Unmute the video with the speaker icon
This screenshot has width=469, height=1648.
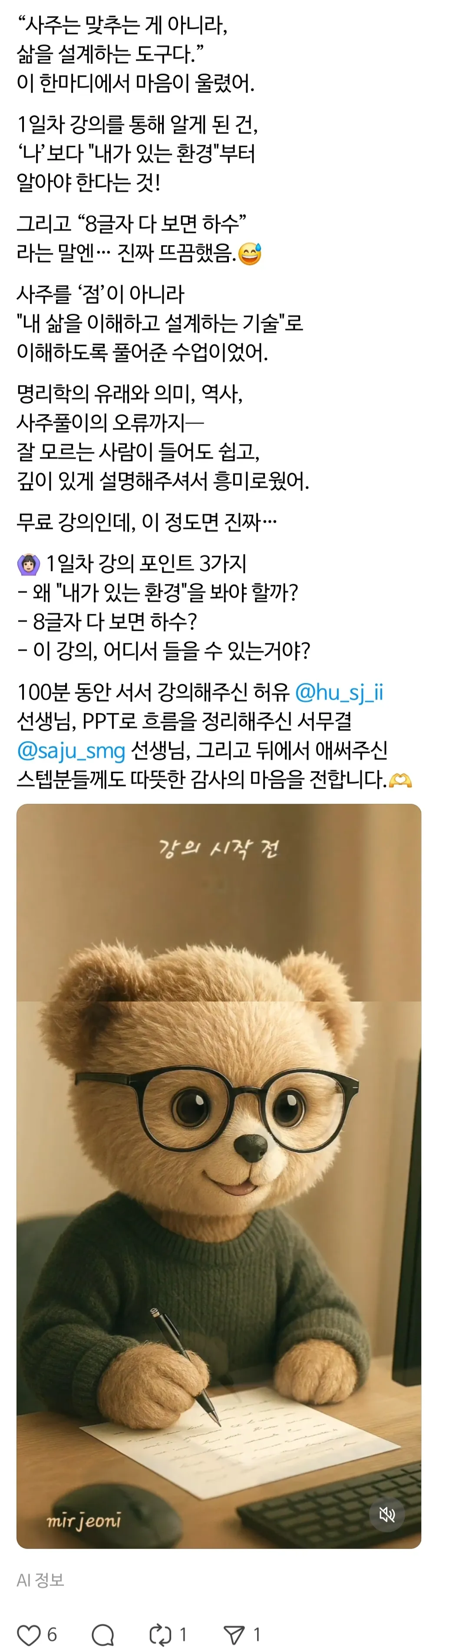[x=387, y=1514]
